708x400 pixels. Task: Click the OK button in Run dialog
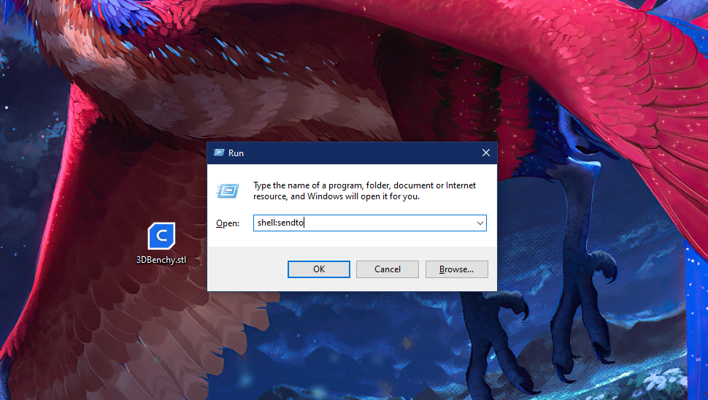pyautogui.click(x=319, y=269)
